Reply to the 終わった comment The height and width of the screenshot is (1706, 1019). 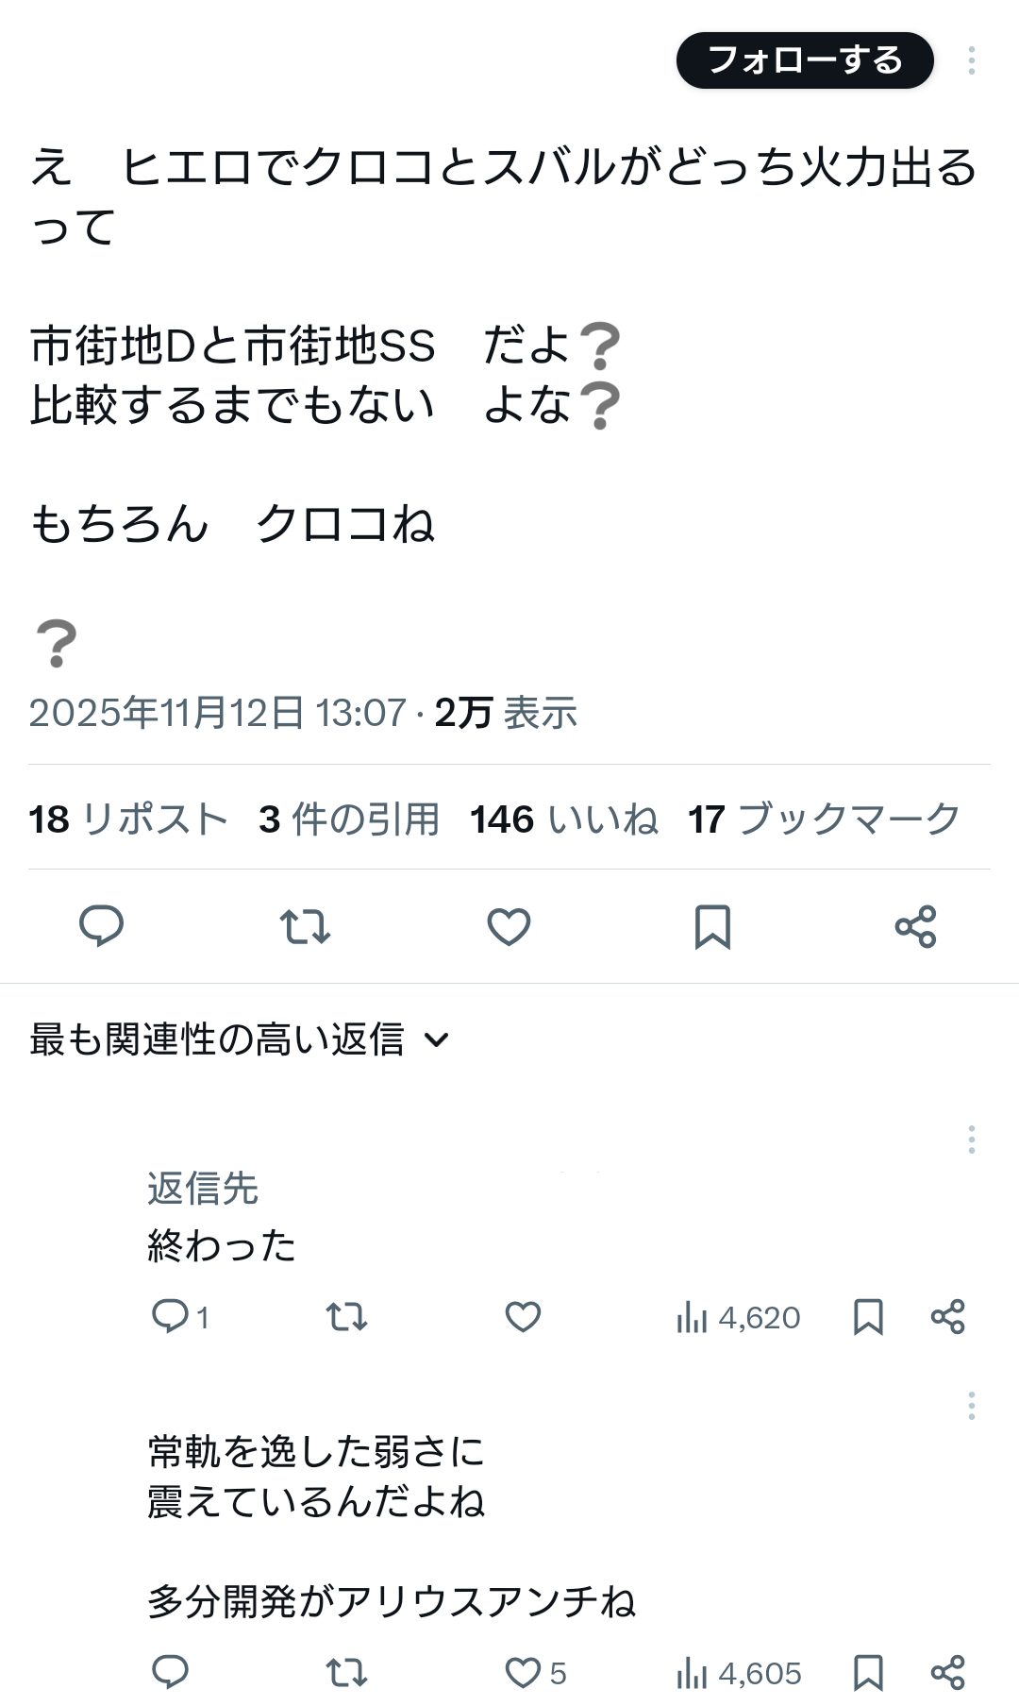[x=171, y=1316]
